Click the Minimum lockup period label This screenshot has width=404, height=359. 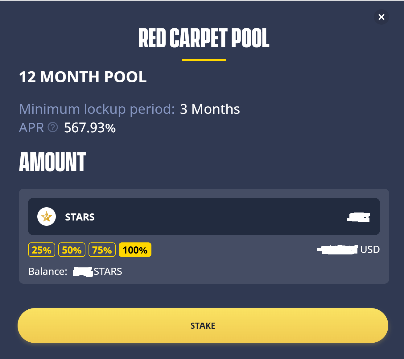pos(97,109)
